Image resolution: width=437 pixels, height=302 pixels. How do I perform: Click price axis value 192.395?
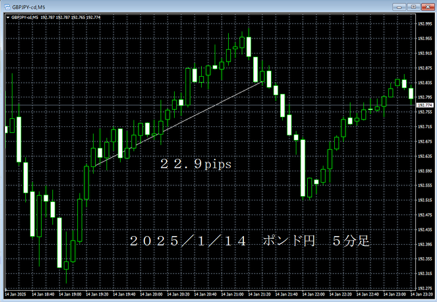(425, 244)
